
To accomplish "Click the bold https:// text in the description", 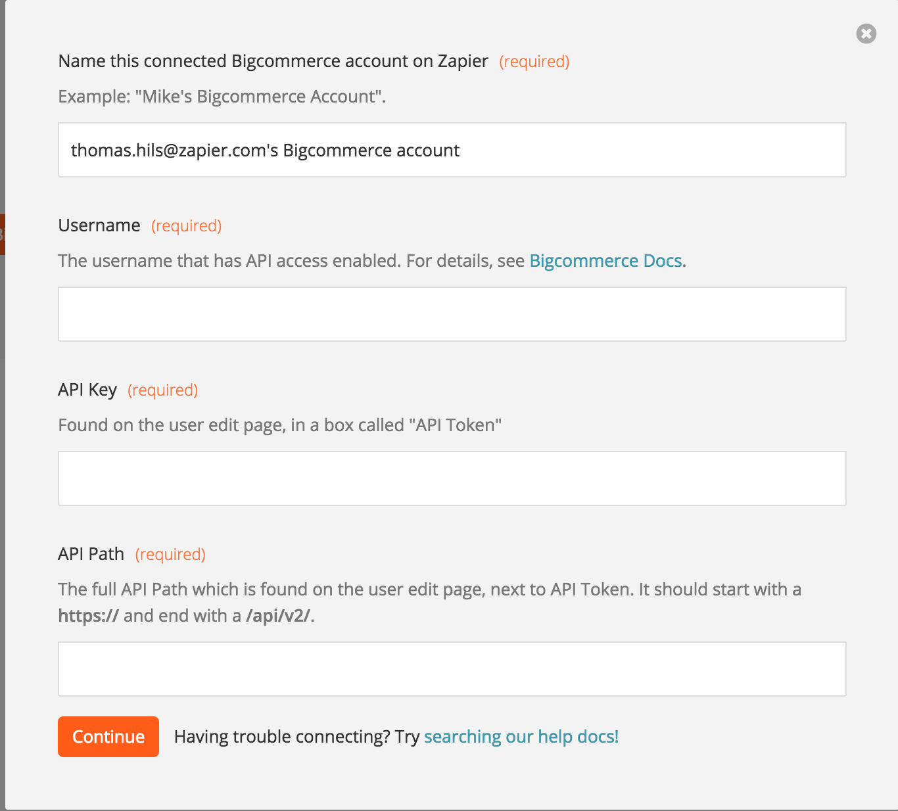I will [89, 616].
